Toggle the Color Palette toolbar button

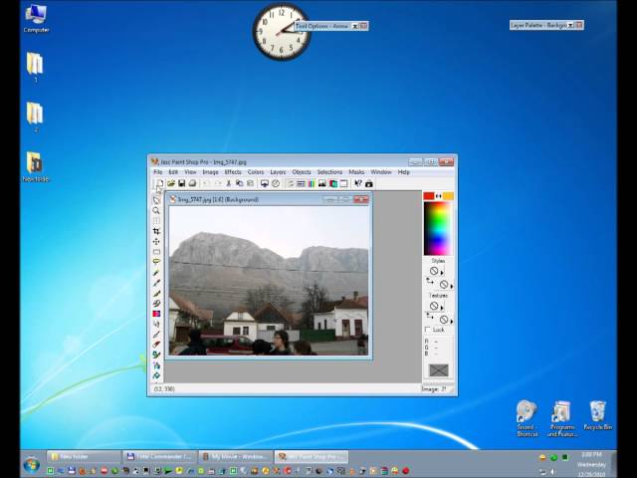point(312,183)
